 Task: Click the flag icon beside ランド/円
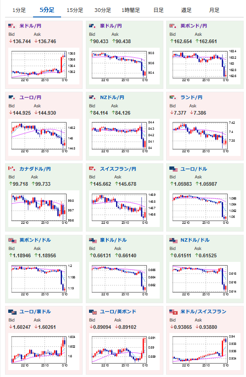click(x=173, y=97)
